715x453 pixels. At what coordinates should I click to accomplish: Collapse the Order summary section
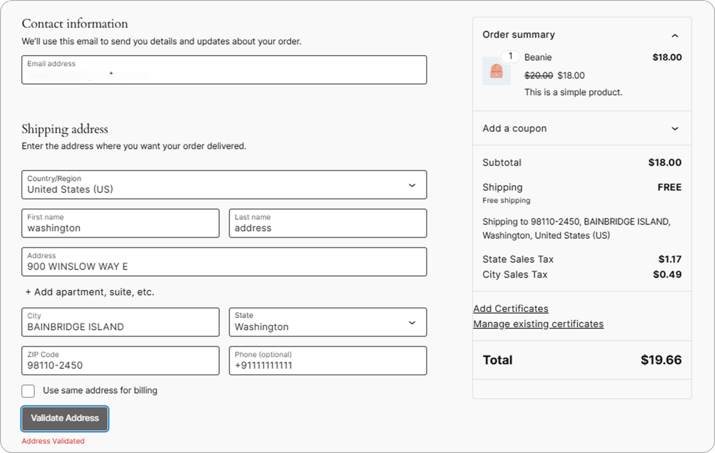tap(675, 35)
